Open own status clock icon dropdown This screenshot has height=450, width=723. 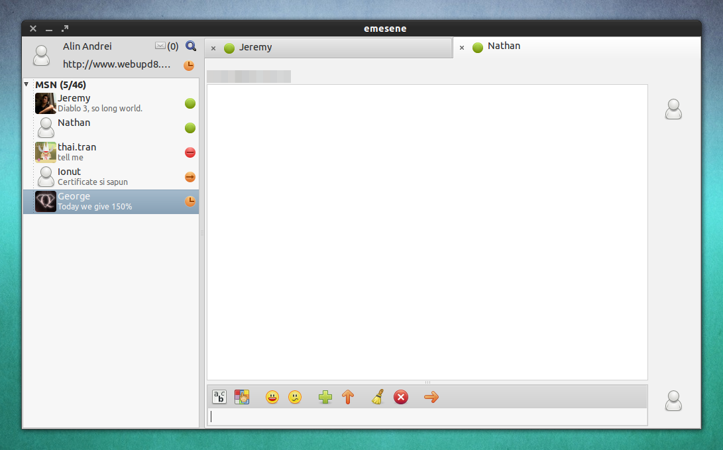tap(189, 66)
